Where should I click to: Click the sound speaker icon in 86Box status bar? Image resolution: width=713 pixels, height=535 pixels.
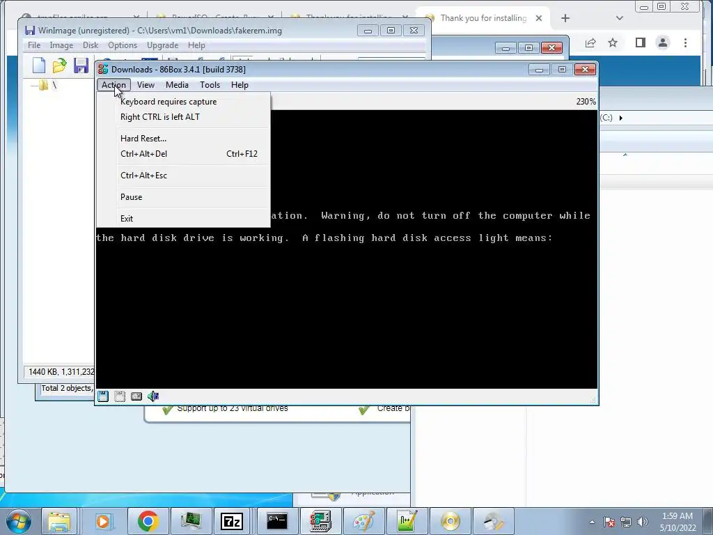click(153, 396)
